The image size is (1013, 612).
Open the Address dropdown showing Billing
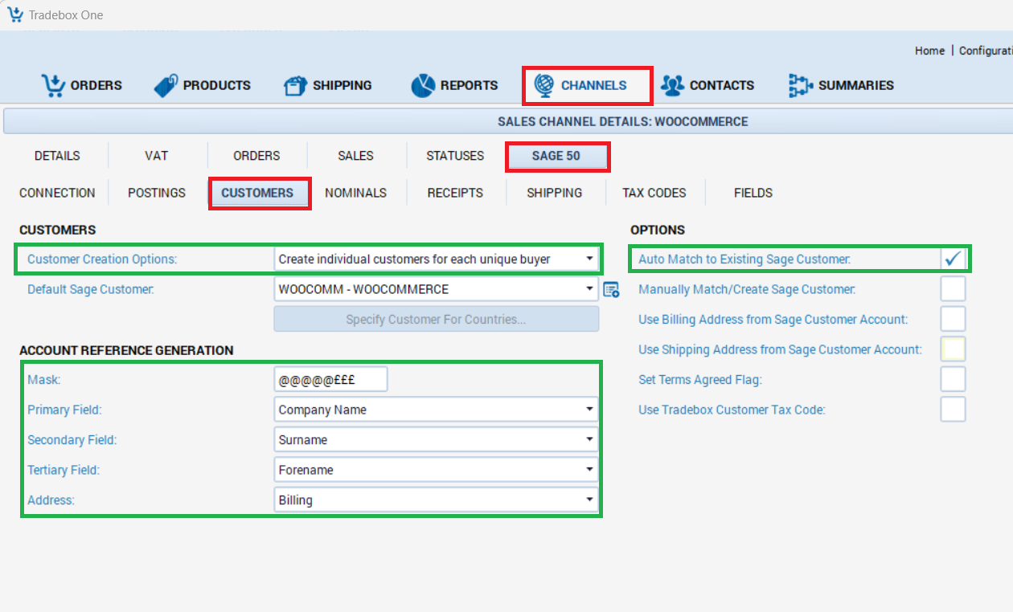(x=437, y=500)
